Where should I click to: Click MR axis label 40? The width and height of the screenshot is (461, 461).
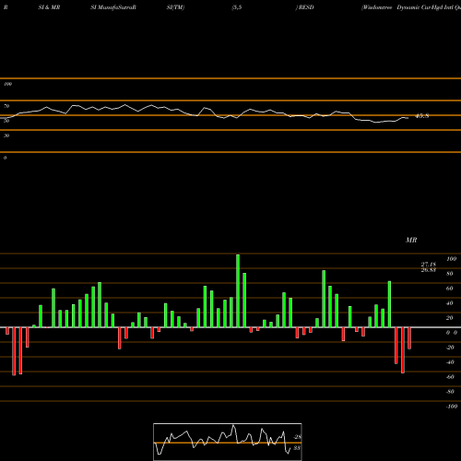pos(450,303)
